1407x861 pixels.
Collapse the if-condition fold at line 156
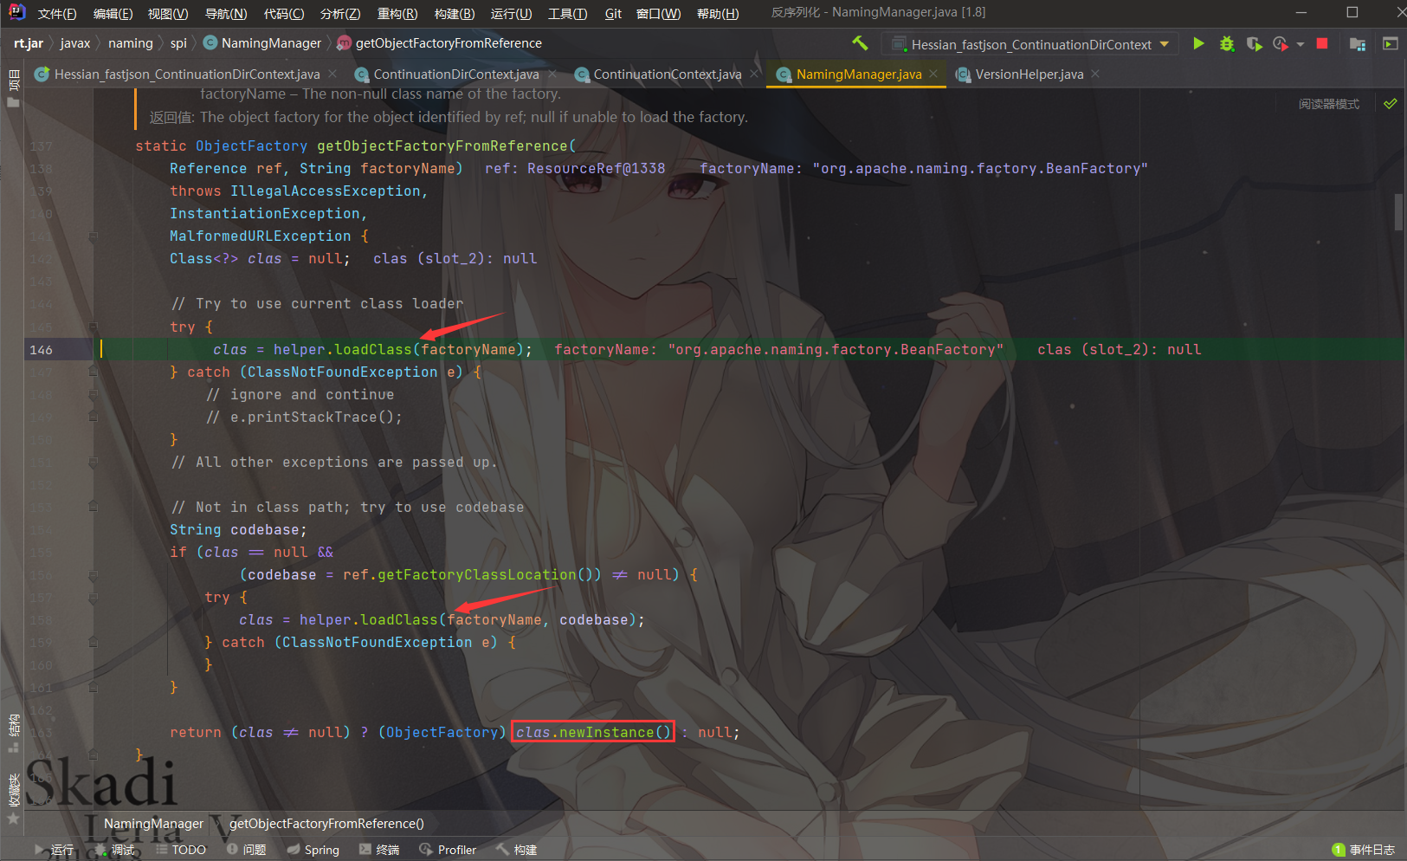tap(93, 574)
